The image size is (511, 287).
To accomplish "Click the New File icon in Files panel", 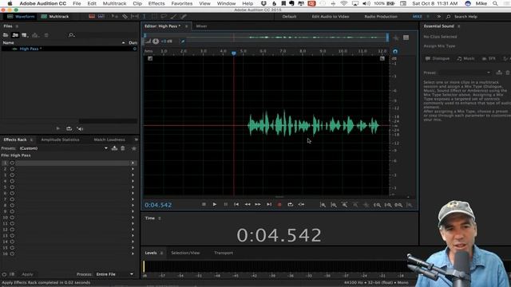I will [25, 35].
